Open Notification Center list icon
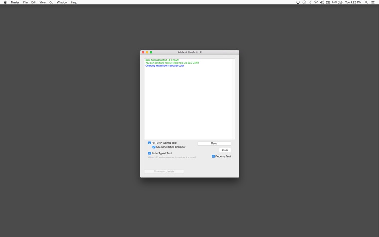Viewport: 379px width, 237px height. click(x=373, y=2)
